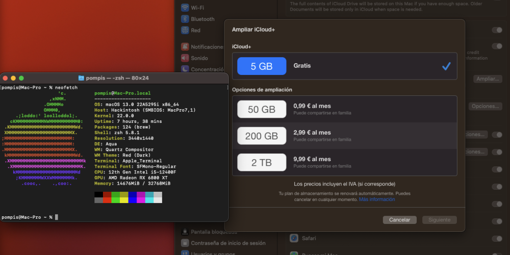This screenshot has height=255, width=510.
Task: Select the Concentración moon icon
Action: [185, 69]
